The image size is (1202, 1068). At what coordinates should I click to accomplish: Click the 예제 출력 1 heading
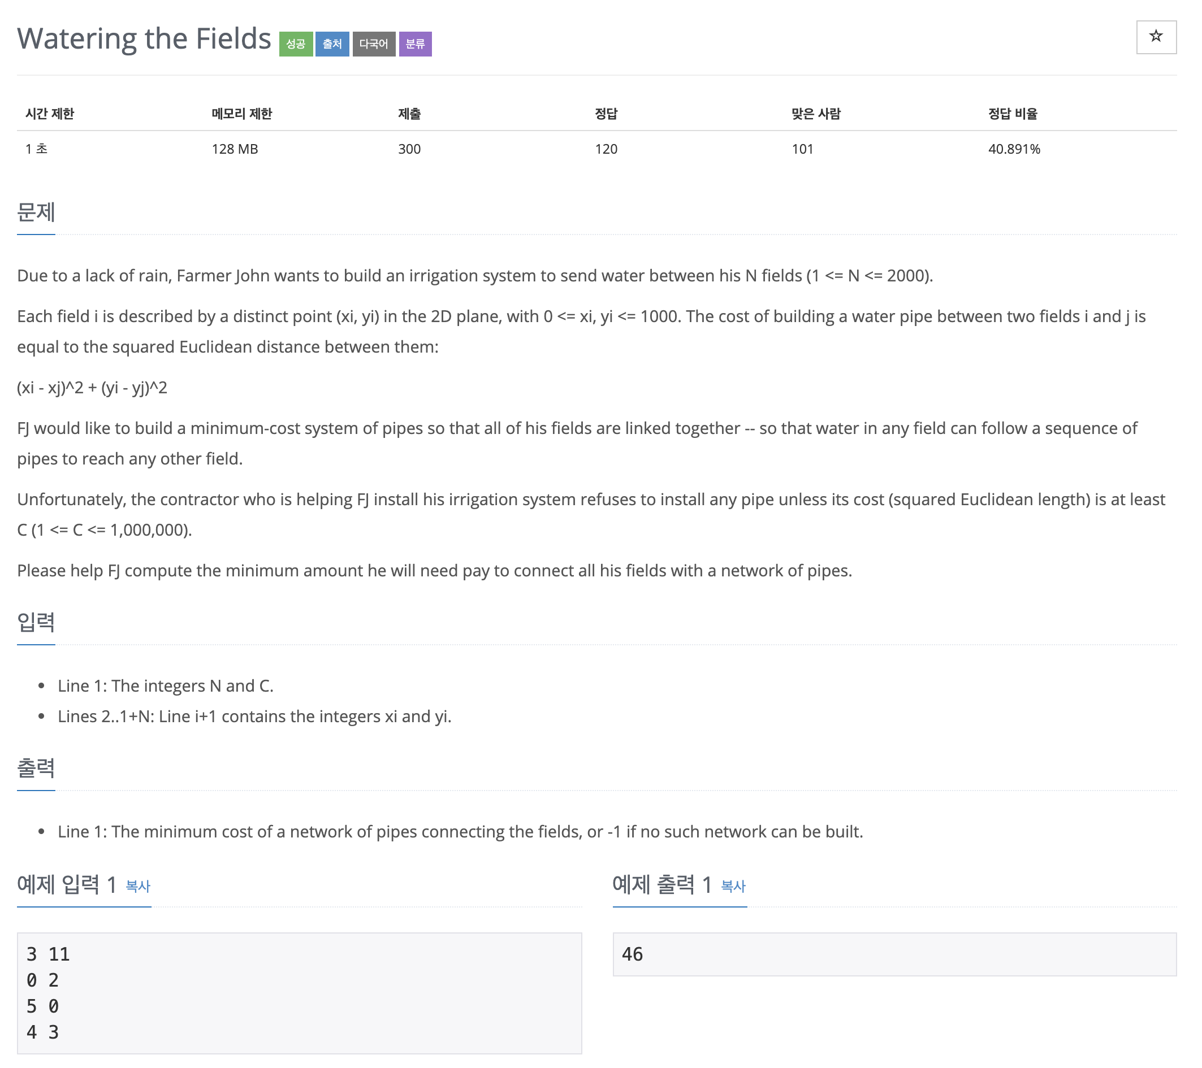[x=662, y=884]
